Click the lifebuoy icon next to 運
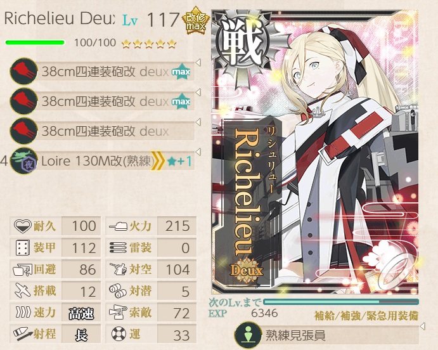Viewport: 438px width, 350px height. pos(119,334)
